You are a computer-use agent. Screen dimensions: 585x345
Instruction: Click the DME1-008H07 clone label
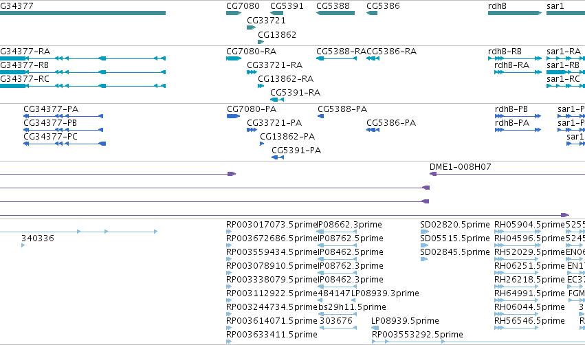(460, 167)
